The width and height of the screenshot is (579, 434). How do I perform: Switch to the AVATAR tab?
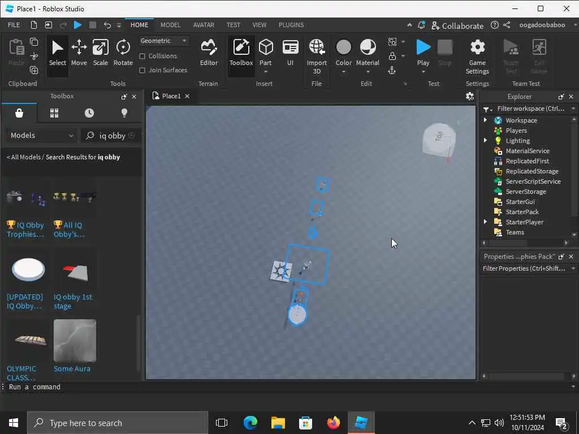click(204, 25)
